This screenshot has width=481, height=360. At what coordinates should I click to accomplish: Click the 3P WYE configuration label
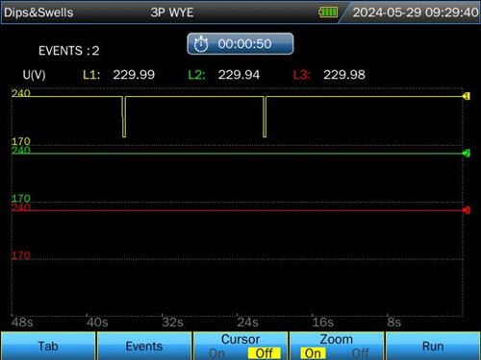[x=172, y=12]
